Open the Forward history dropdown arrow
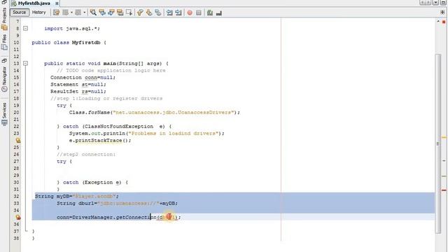Screen dimensions: 448x252 [x=84, y=13]
